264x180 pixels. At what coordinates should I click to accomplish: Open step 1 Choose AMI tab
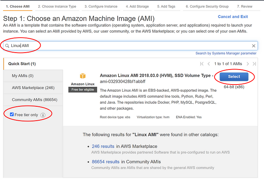[18, 6]
